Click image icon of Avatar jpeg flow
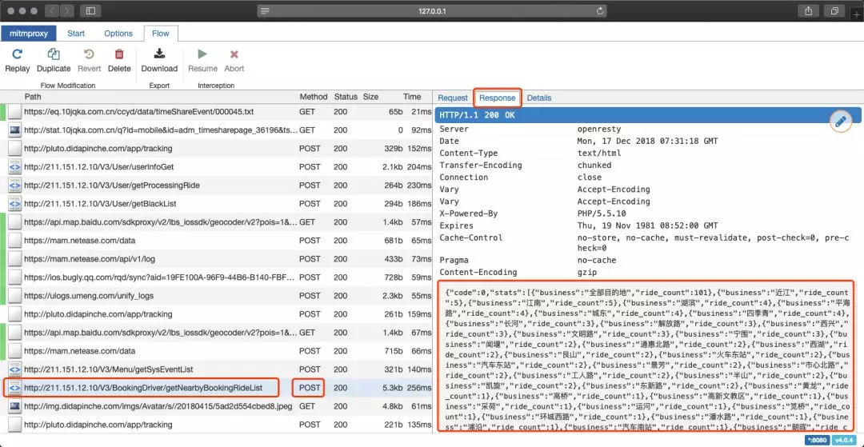 coord(15,406)
